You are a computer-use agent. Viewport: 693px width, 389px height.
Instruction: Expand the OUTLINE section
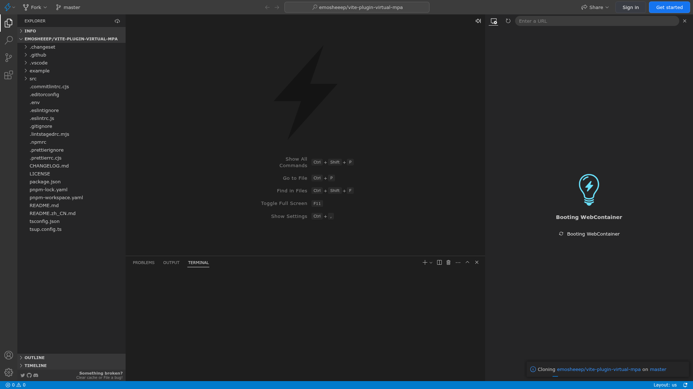71,358
